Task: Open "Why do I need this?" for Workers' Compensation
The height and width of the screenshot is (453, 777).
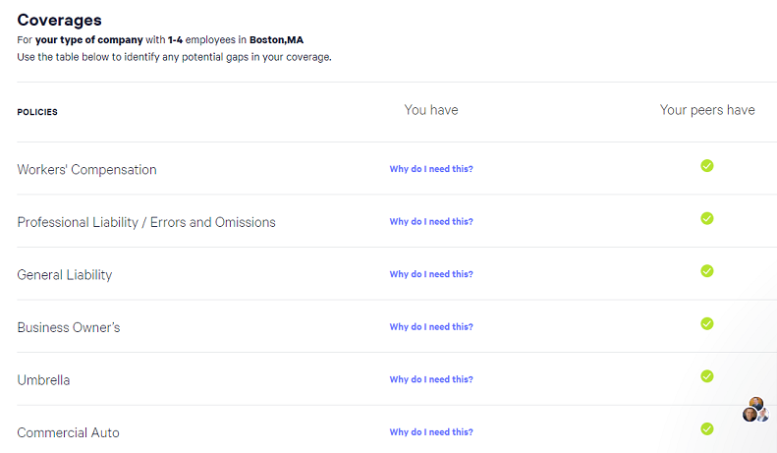Action: tap(431, 169)
